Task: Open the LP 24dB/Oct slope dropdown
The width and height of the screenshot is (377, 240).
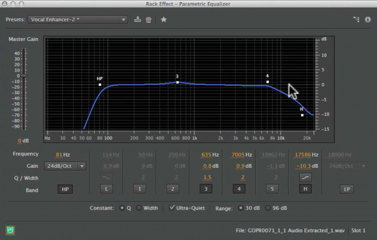Action: coord(346,166)
